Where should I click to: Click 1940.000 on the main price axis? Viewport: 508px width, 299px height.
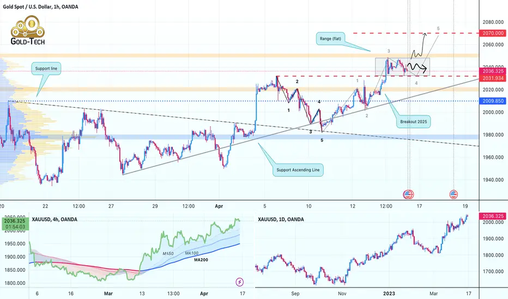[493, 180]
